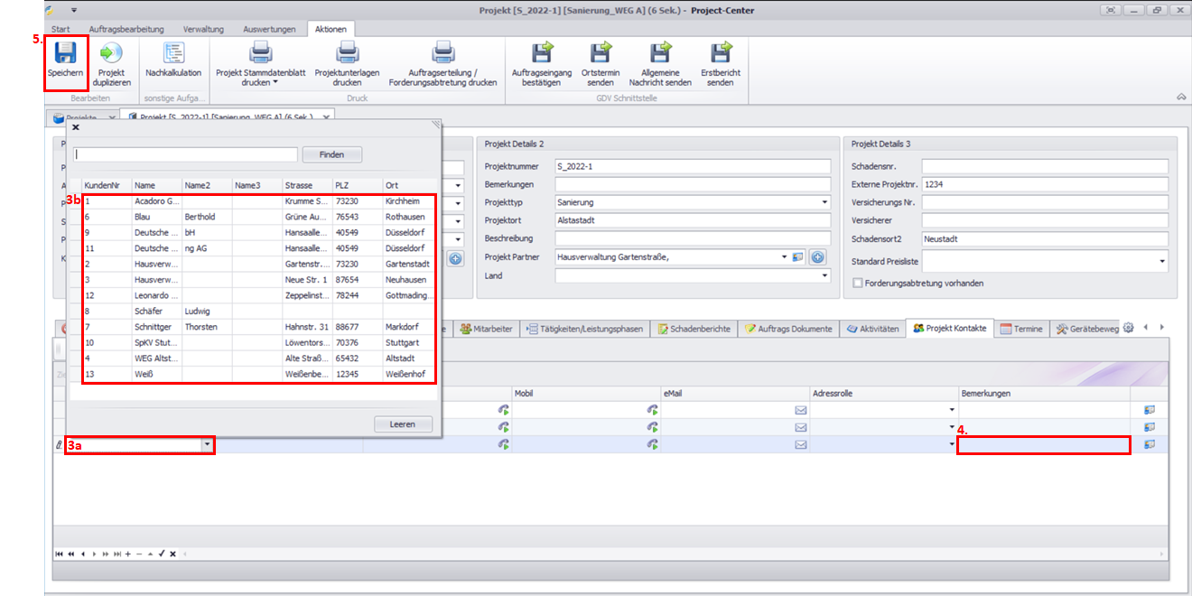The width and height of the screenshot is (1192, 596).
Task: Expand the Land dropdown
Action: pyautogui.click(x=824, y=276)
